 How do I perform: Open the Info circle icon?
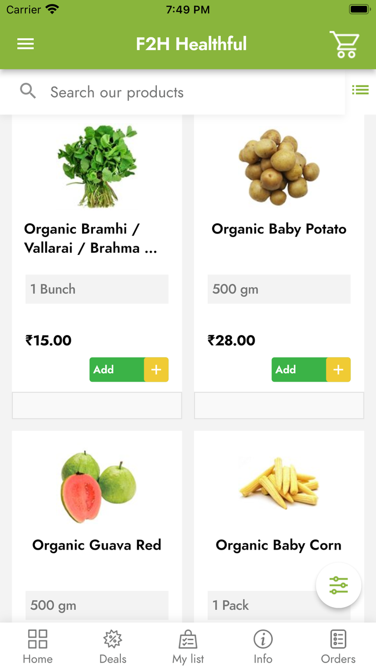coord(263,639)
